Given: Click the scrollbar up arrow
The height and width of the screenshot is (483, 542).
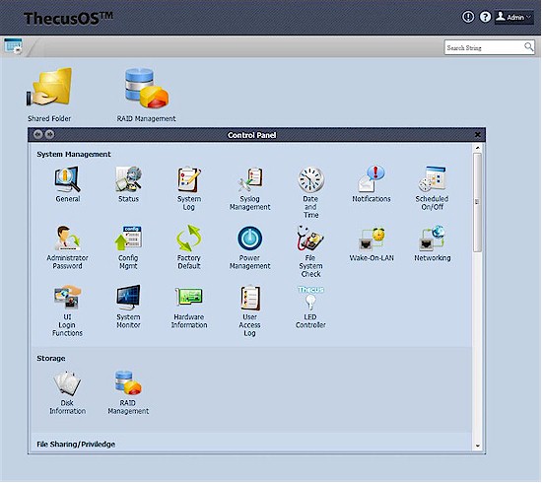Looking at the screenshot, I should point(478,148).
